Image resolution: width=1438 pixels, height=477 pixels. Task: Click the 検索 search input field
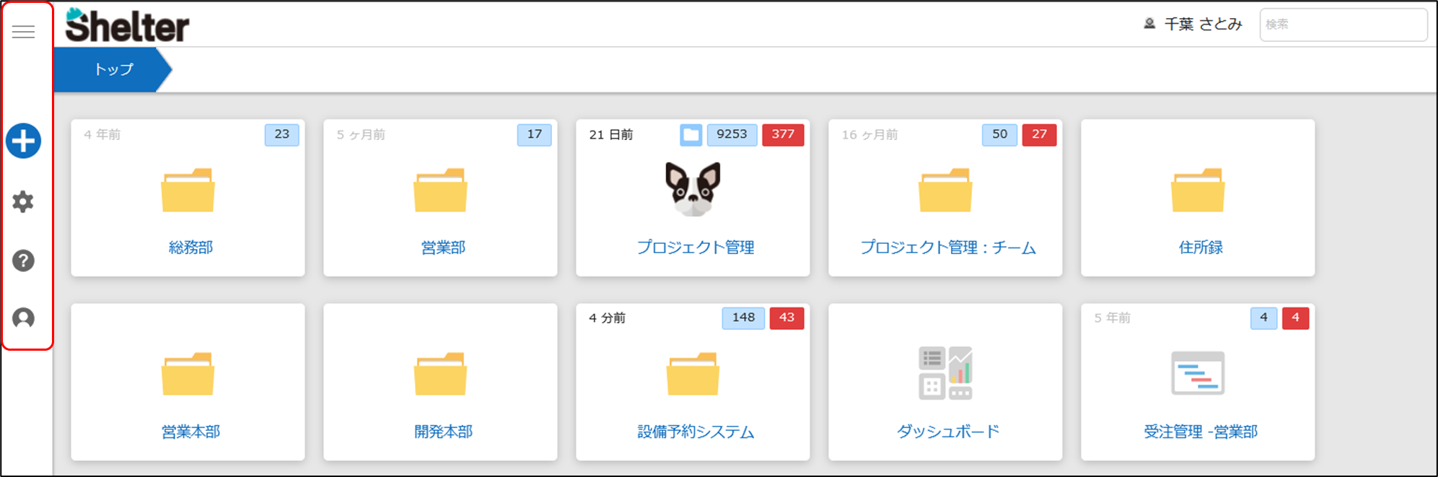click(x=1343, y=25)
